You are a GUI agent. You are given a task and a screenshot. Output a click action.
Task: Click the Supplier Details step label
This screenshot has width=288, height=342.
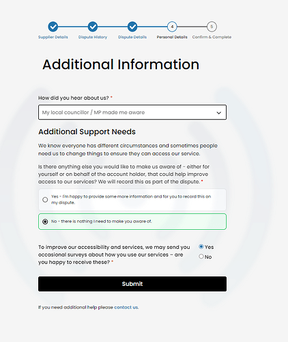point(53,37)
